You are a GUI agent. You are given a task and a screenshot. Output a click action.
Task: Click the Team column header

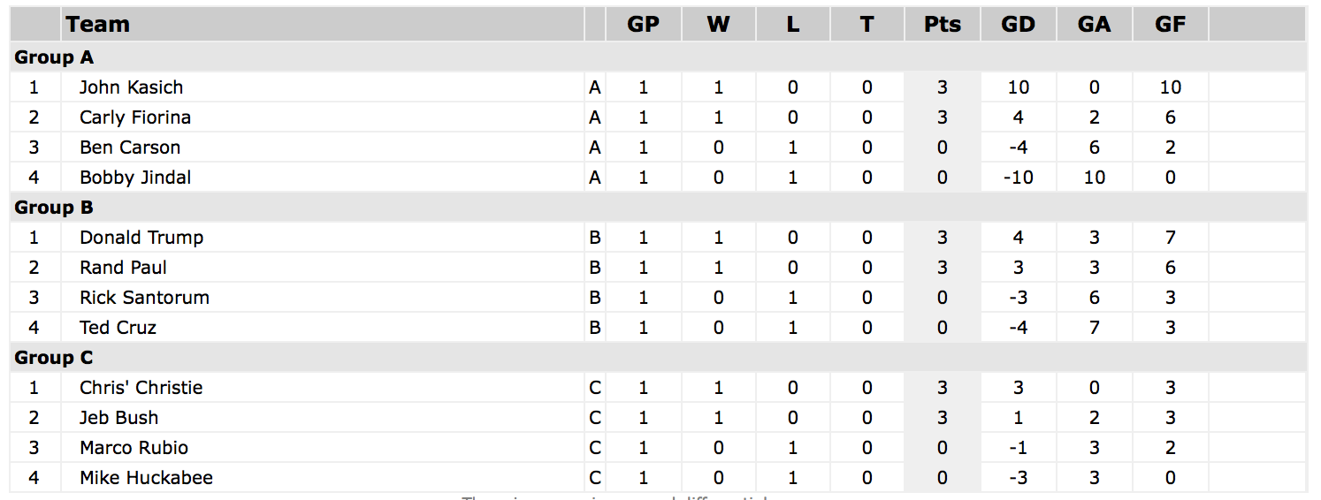[97, 24]
